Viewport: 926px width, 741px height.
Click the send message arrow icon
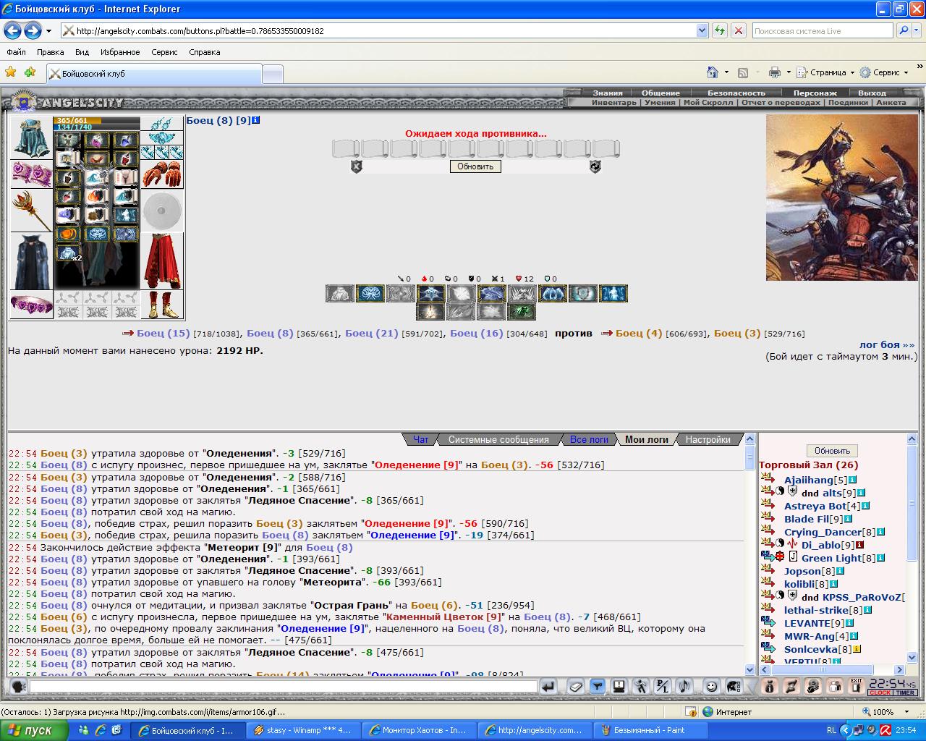[548, 686]
